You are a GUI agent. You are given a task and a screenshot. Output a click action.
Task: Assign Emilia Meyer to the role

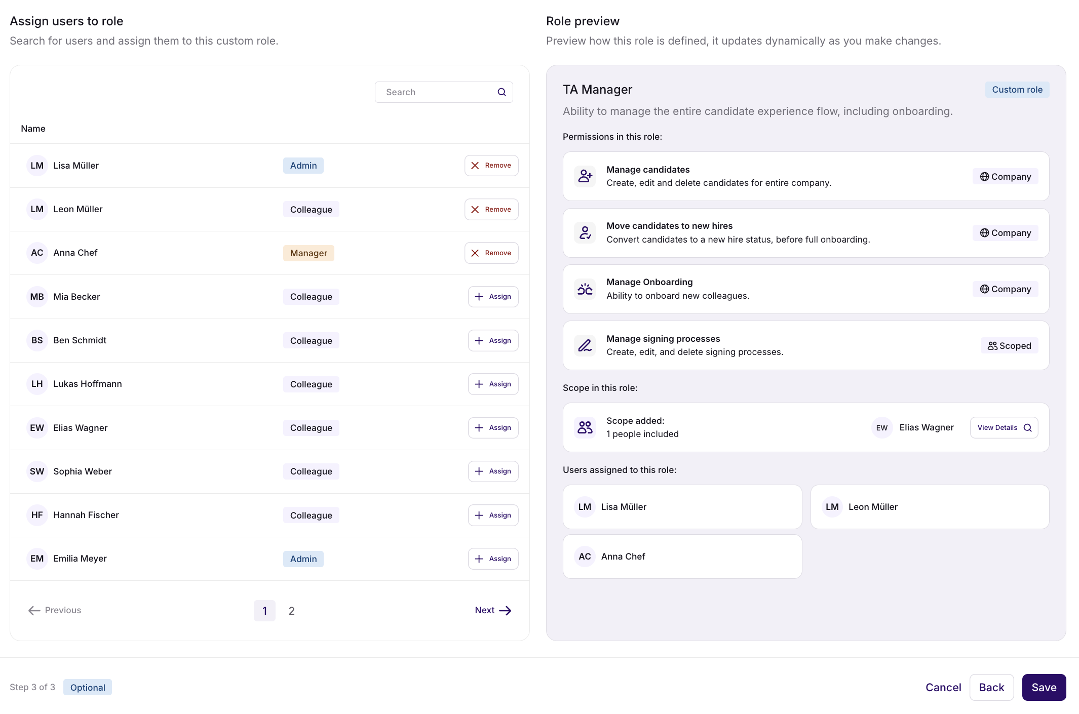pyautogui.click(x=493, y=559)
